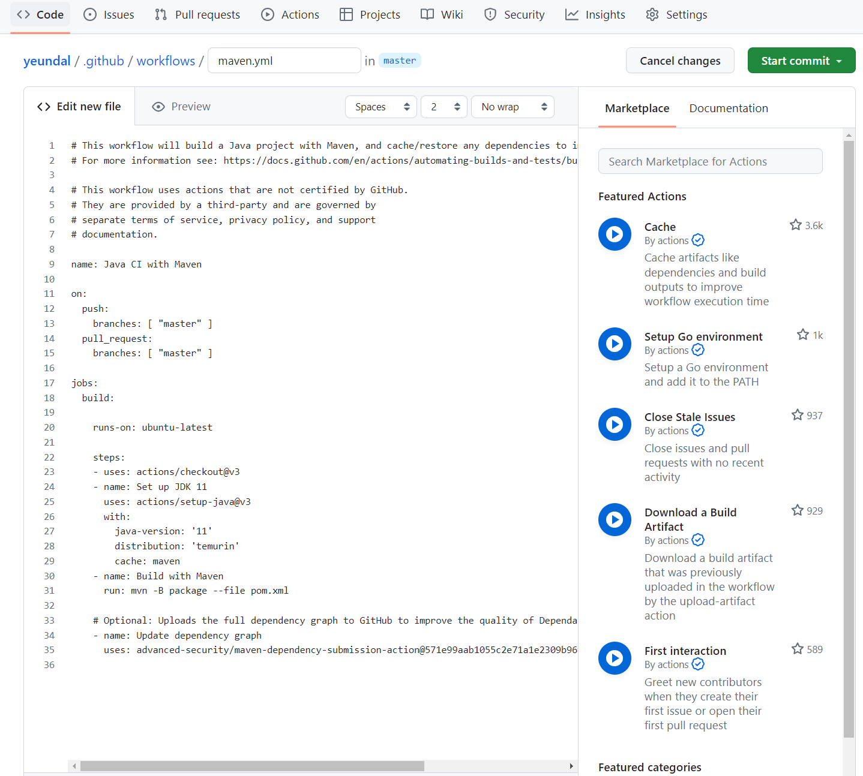Click line 23 'uses: actions/checkout@v3'
Image resolution: width=863 pixels, height=776 pixels.
[172, 472]
